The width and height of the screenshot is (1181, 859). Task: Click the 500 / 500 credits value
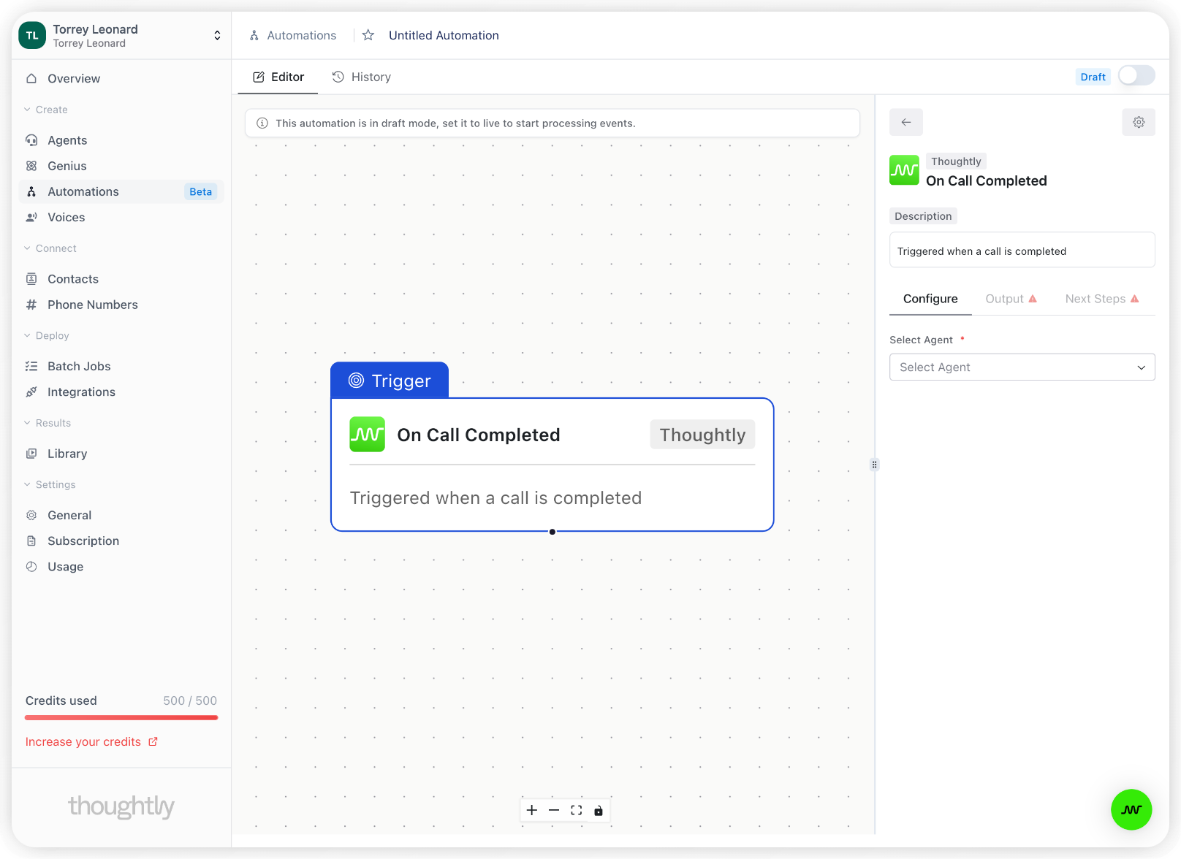tap(190, 700)
